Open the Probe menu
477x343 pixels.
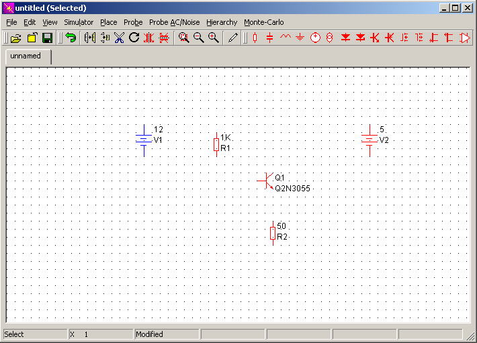(133, 22)
